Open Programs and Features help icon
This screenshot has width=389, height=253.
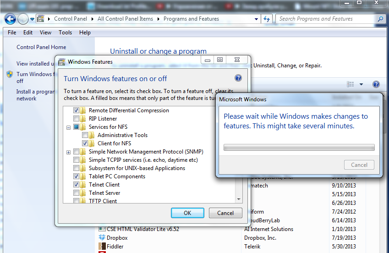376,84
